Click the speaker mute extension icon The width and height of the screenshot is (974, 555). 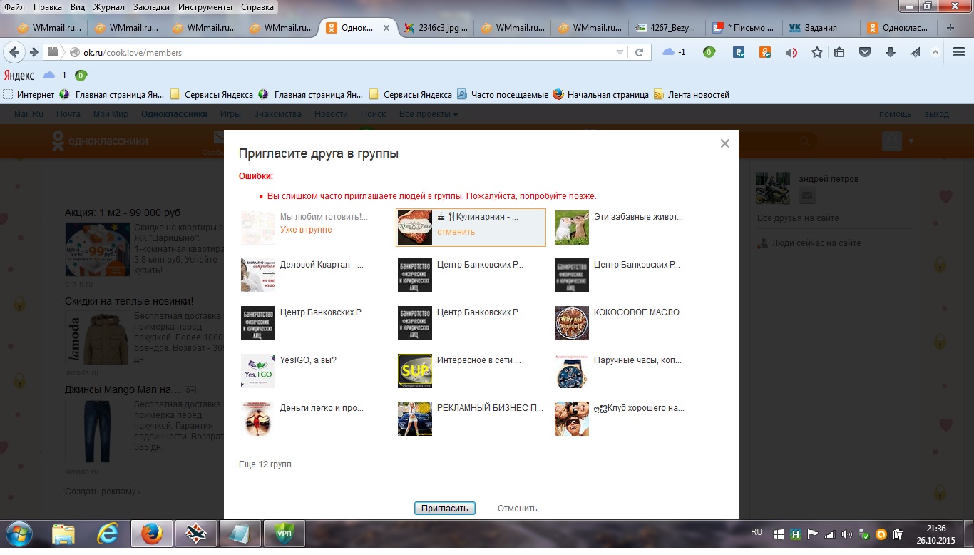[x=791, y=52]
